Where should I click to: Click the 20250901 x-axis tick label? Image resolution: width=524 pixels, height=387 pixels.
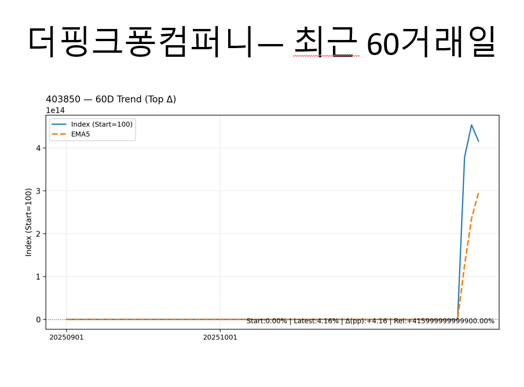coord(67,337)
